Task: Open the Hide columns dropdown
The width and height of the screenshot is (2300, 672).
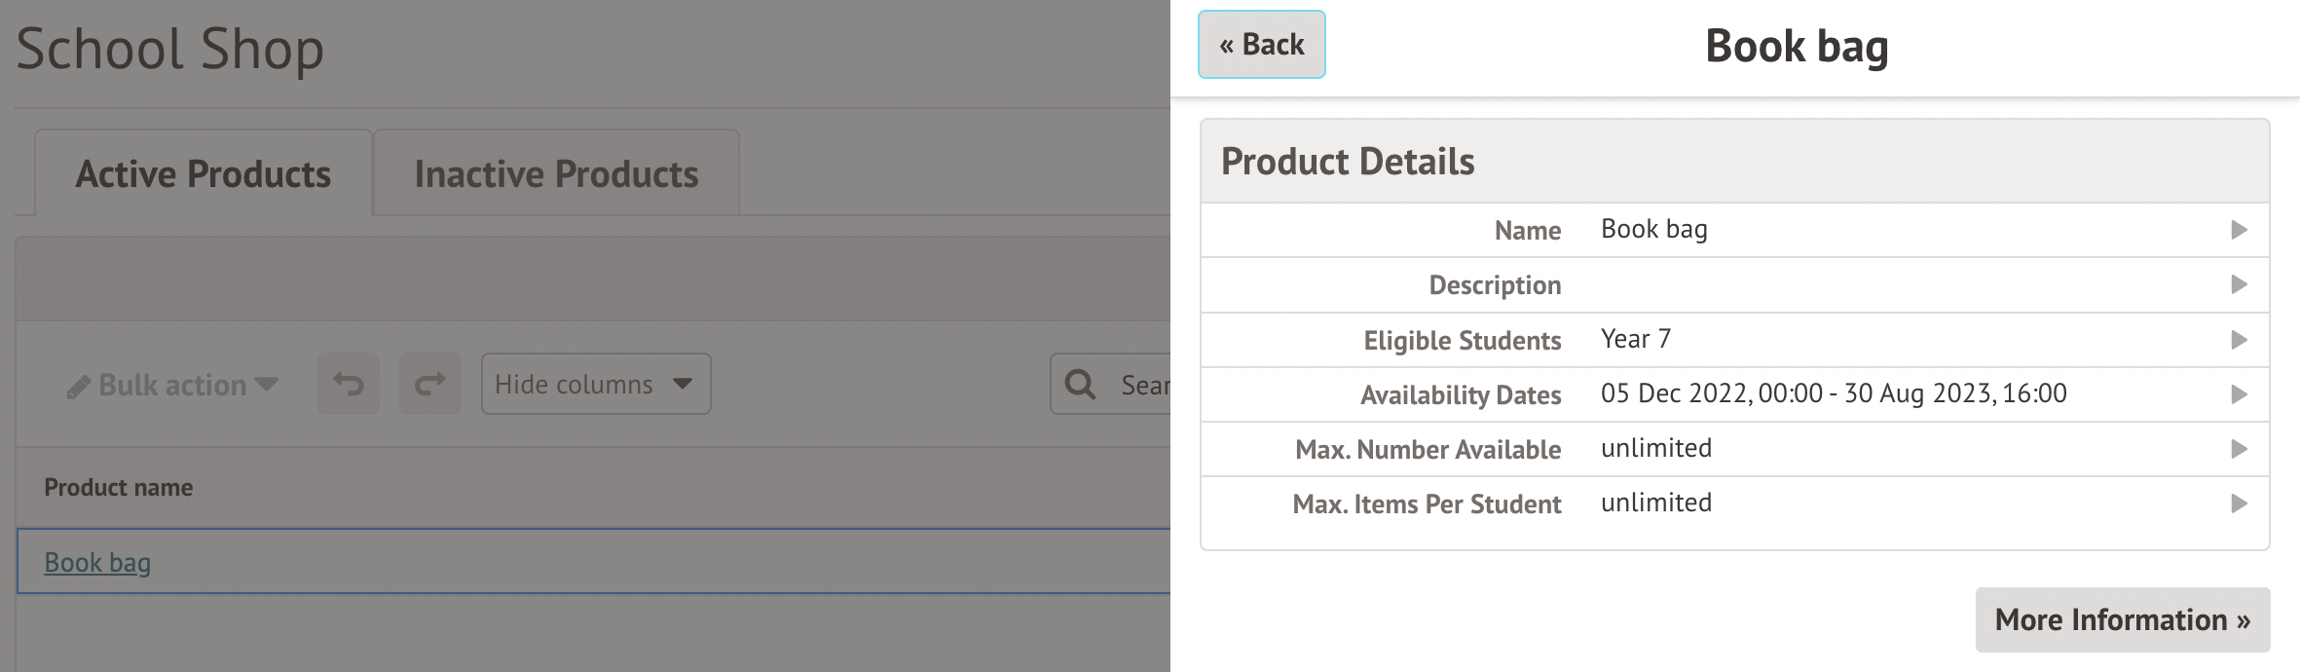Action: pyautogui.click(x=595, y=384)
